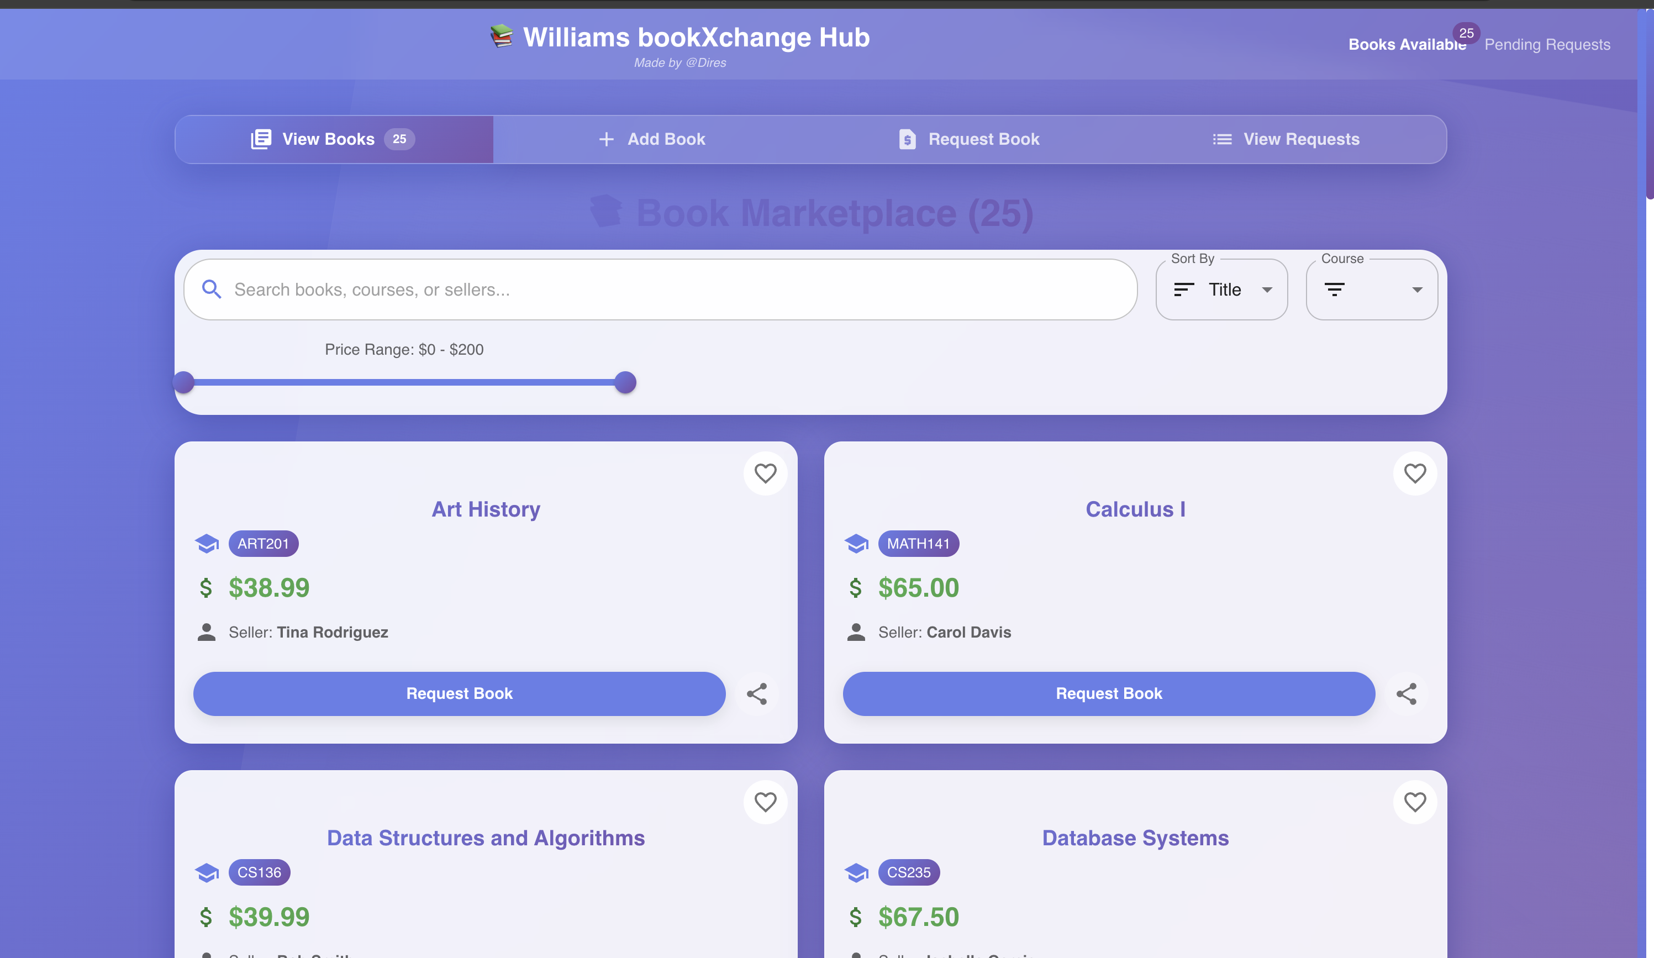
Task: Toggle favorite heart on Calculus I card
Action: (1414, 473)
